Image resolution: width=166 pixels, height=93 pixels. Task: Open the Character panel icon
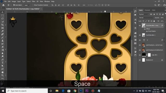135,20
